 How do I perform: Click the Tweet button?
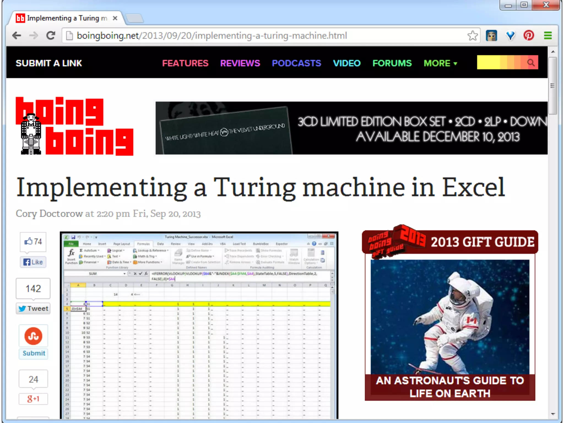click(33, 308)
